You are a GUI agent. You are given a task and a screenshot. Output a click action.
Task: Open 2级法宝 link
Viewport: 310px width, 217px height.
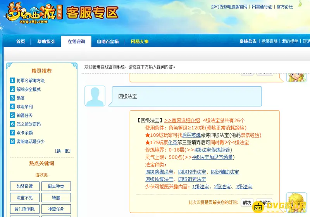pos(222,186)
